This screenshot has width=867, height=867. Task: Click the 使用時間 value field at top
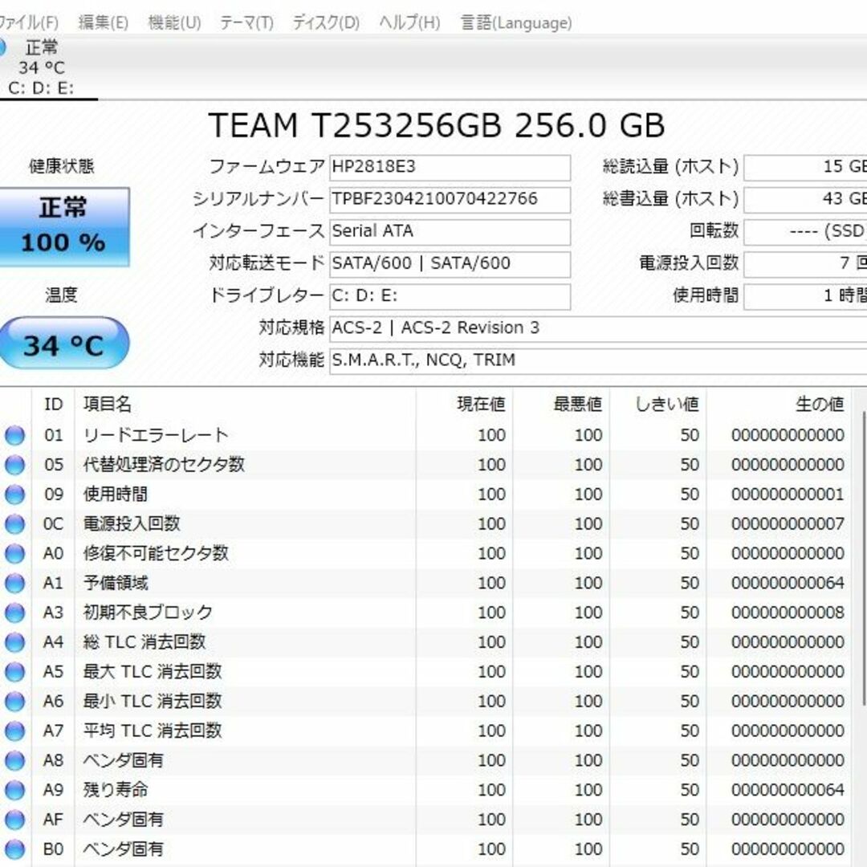[x=806, y=297]
